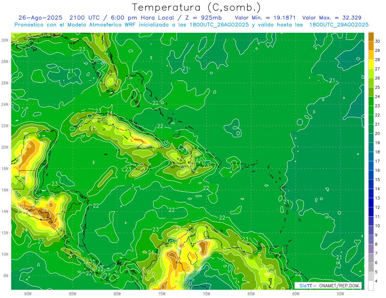This screenshot has height=298, width=386.
Task: Click the white swatch at colorbar bottom
Action: (x=371, y=286)
